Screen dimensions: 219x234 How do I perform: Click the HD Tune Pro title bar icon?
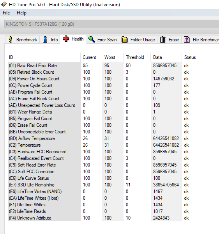point(4,4)
